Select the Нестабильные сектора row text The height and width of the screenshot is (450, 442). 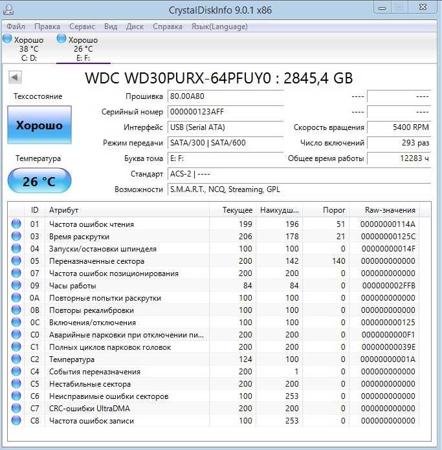tap(90, 384)
